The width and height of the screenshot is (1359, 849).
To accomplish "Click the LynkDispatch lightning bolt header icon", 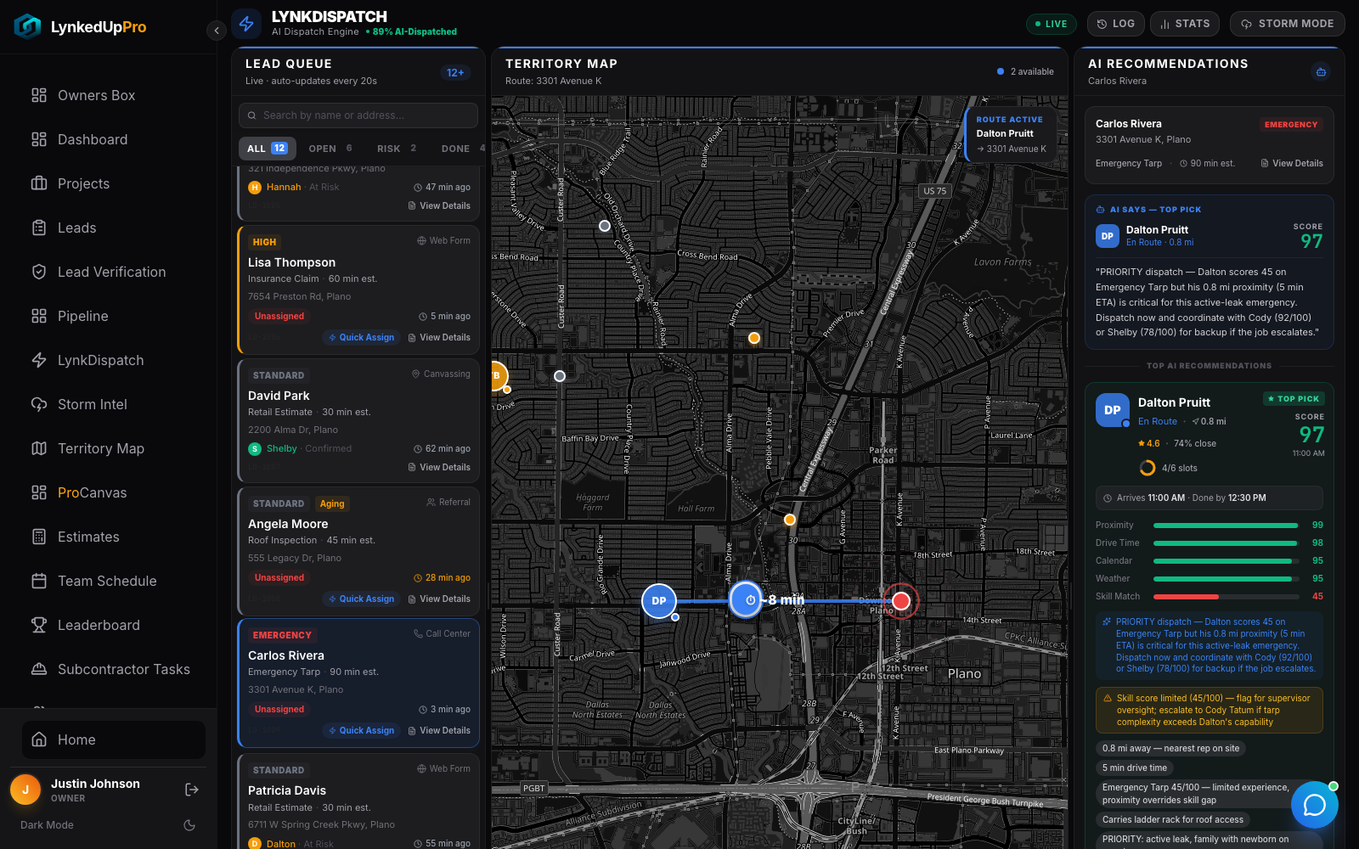I will [x=247, y=24].
